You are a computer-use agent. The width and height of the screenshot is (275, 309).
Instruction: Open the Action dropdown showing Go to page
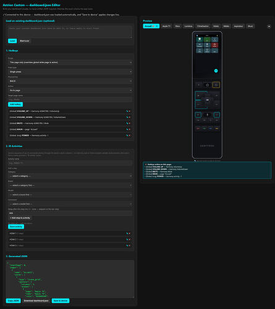click(x=70, y=90)
